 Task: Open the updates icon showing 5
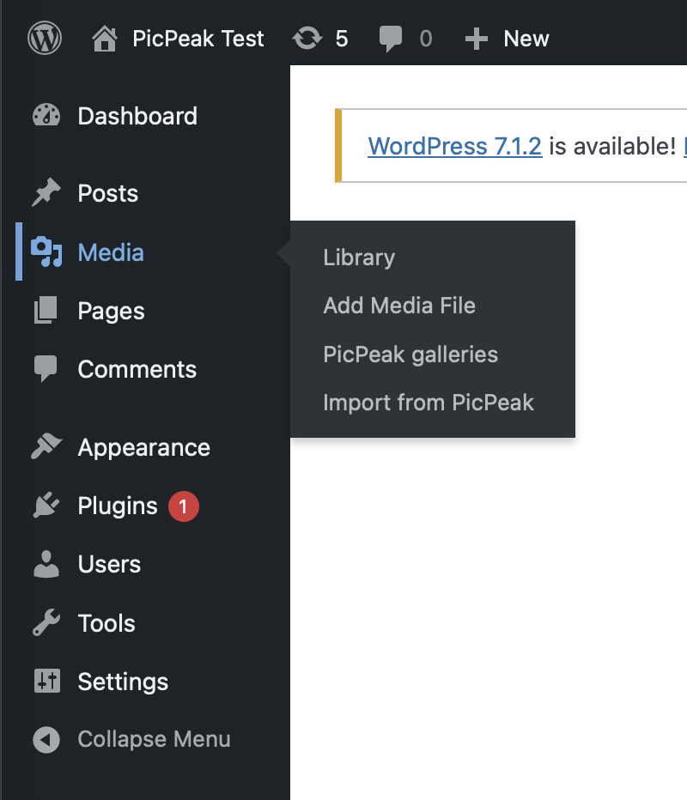(x=307, y=39)
